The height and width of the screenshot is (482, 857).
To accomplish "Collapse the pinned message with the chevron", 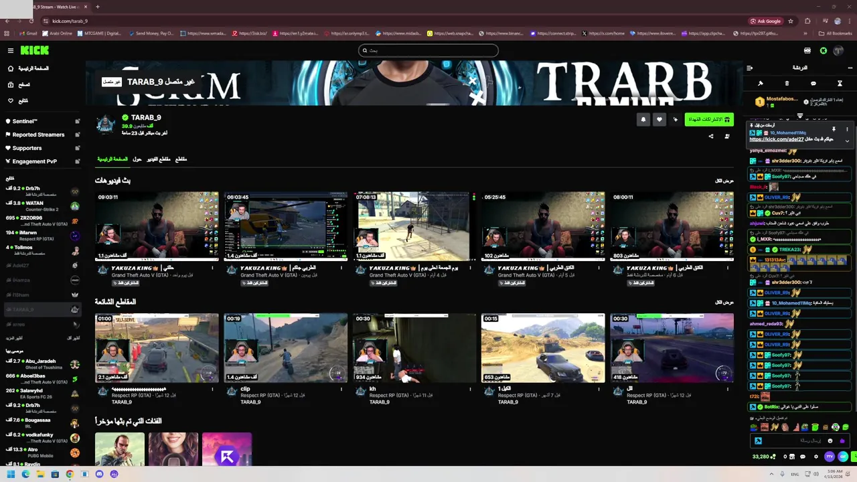I will point(847,141).
